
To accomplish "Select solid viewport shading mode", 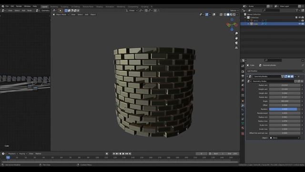I will click(x=228, y=14).
